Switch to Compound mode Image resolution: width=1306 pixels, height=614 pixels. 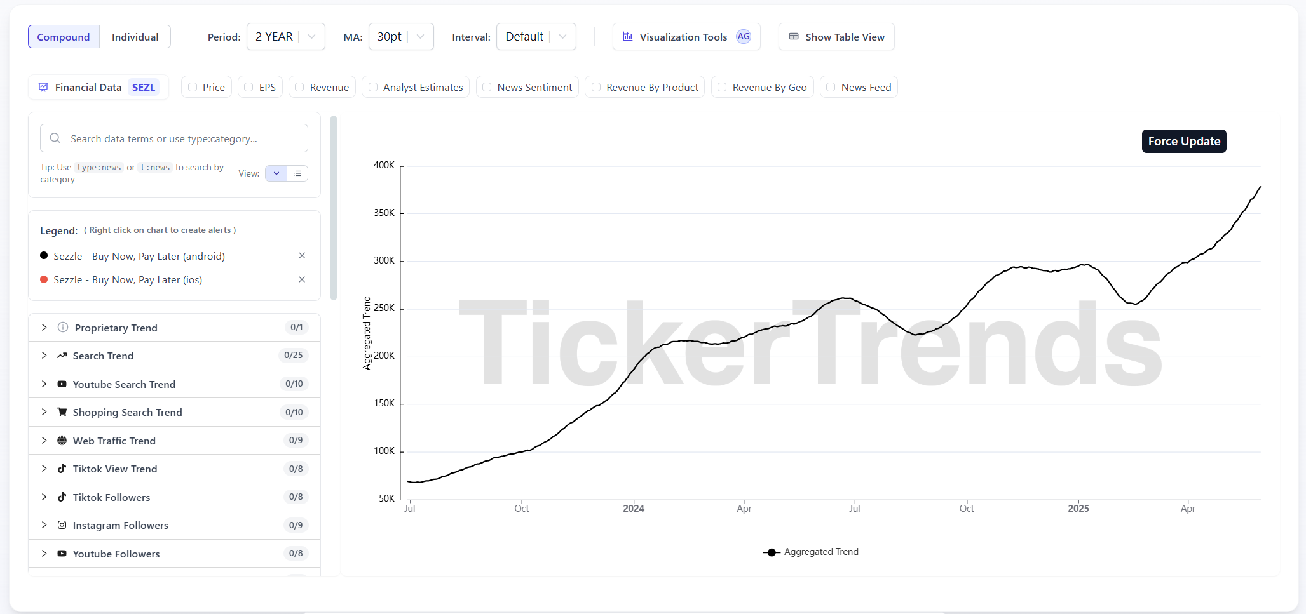[64, 37]
